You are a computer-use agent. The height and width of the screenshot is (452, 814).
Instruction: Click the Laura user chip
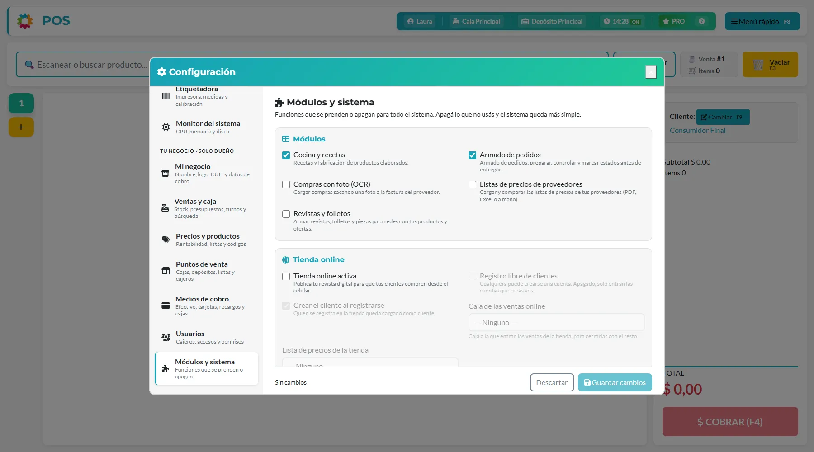click(x=420, y=21)
